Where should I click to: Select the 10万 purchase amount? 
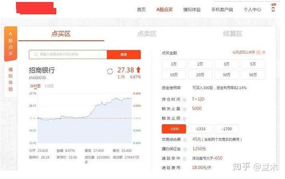[x=174, y=75]
